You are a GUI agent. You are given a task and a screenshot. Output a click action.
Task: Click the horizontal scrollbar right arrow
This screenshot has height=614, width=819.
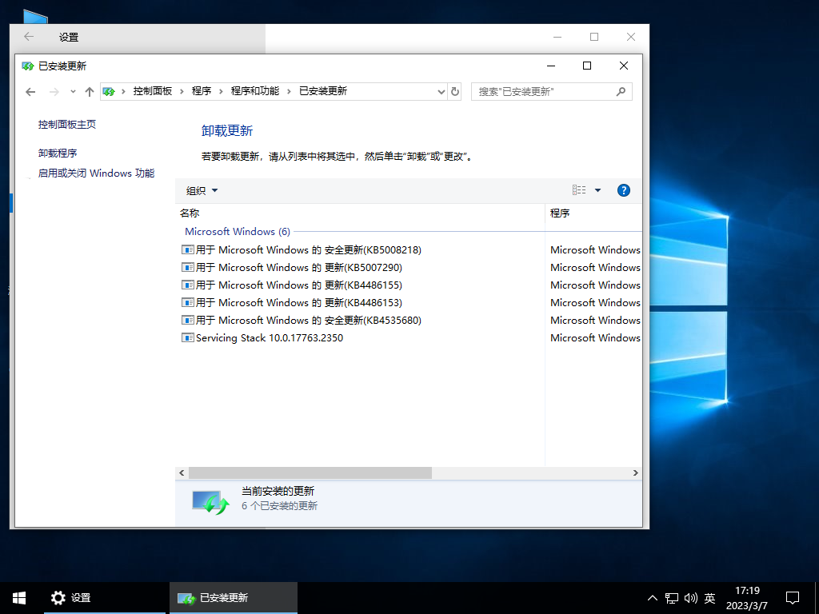(634, 472)
